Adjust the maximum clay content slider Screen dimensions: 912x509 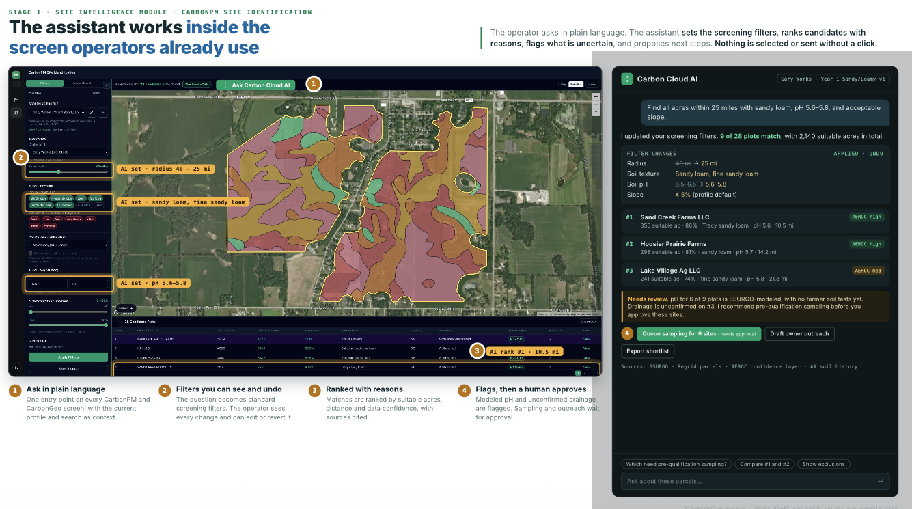[x=68, y=325]
